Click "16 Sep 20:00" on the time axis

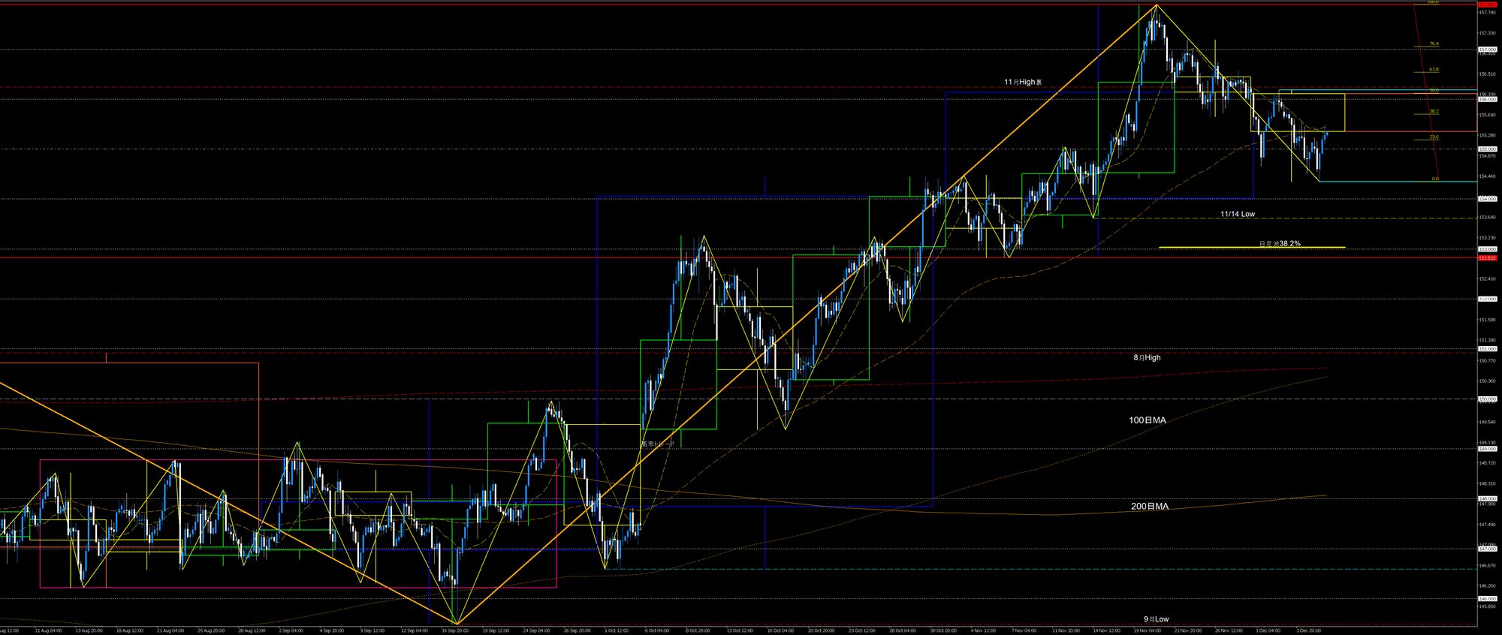(x=455, y=630)
